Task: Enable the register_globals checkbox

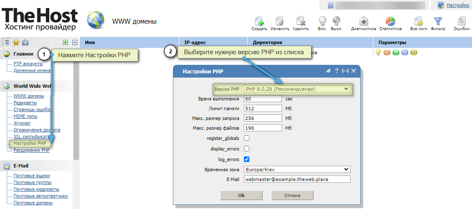Action: click(246, 138)
